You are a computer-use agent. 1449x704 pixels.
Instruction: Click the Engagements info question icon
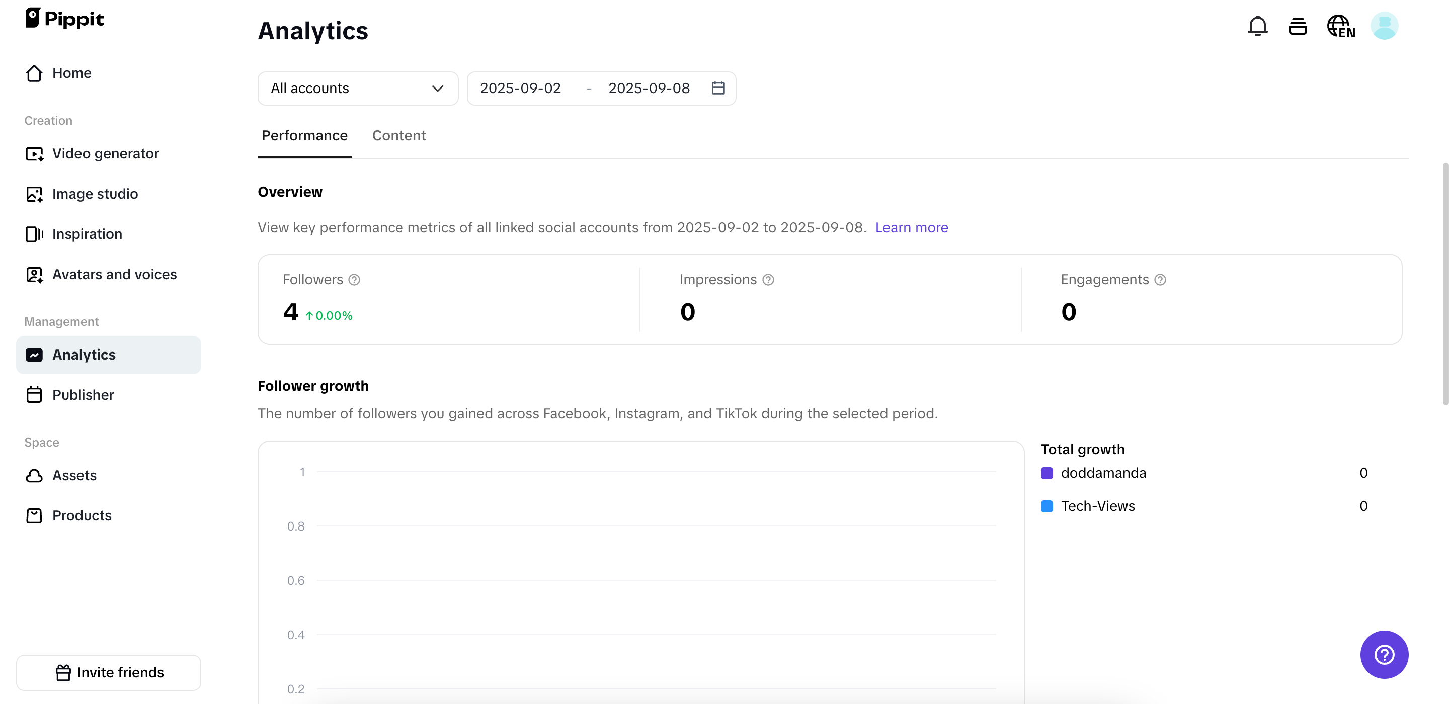point(1160,280)
